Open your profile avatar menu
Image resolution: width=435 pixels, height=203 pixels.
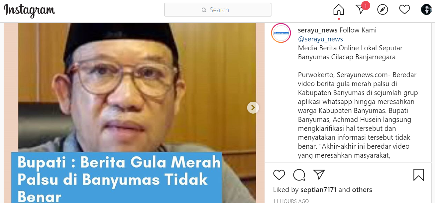click(426, 10)
